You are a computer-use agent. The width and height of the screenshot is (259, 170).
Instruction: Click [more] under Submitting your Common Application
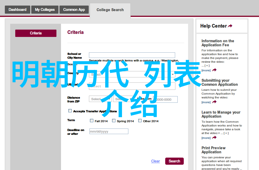206,102
